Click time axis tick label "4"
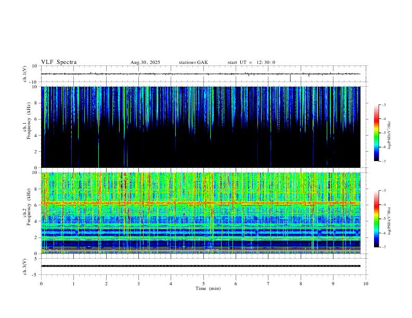The width and height of the screenshot is (412, 318). coord(171,284)
